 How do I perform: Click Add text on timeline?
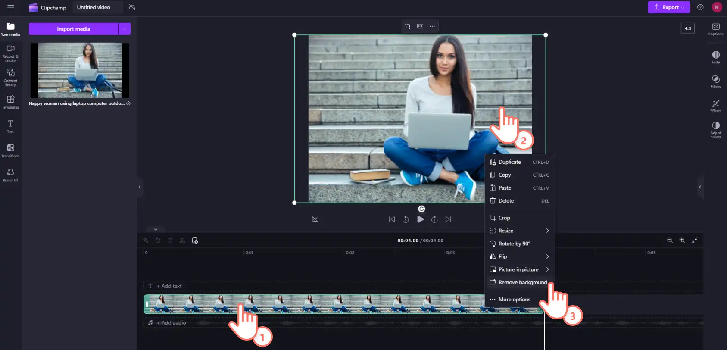click(x=168, y=286)
